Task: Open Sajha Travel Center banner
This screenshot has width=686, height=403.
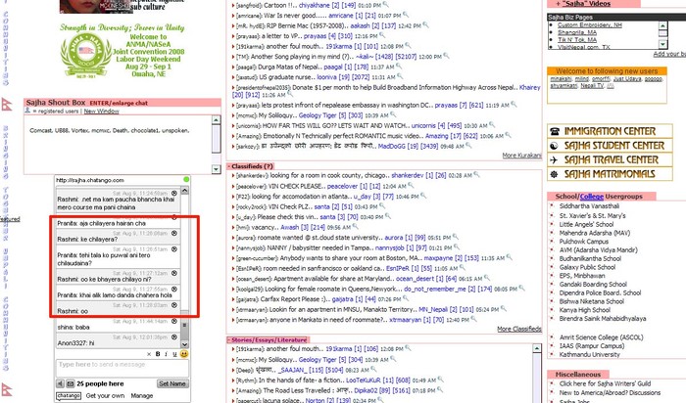Action: click(610, 159)
